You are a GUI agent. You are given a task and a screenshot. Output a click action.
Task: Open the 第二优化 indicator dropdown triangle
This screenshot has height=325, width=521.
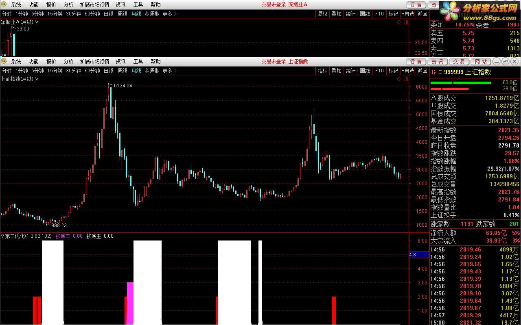click(2, 236)
